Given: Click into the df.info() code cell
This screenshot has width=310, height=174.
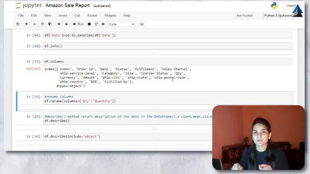Looking at the screenshot, I should click(x=168, y=46).
